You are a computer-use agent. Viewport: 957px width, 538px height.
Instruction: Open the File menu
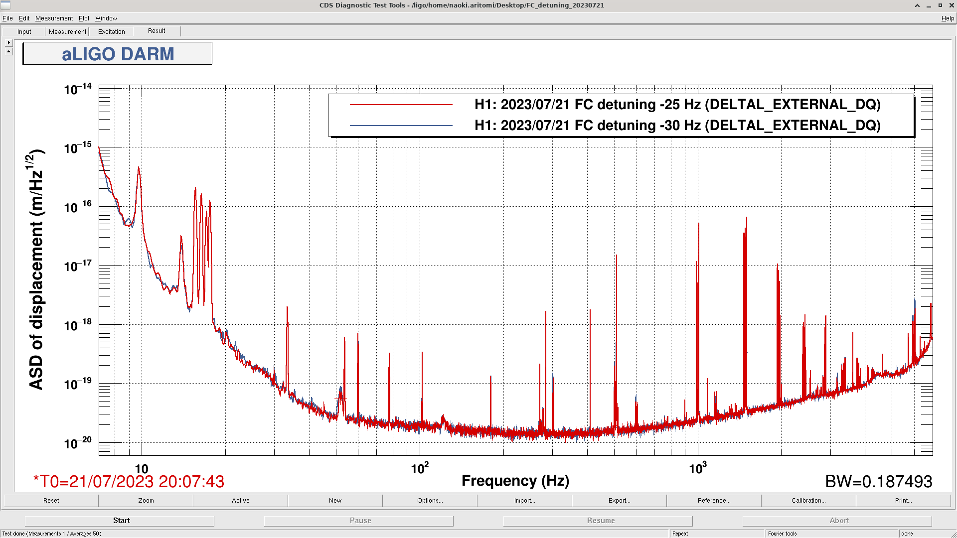click(x=7, y=18)
